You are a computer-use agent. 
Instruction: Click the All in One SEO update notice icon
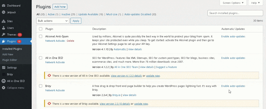49,76
